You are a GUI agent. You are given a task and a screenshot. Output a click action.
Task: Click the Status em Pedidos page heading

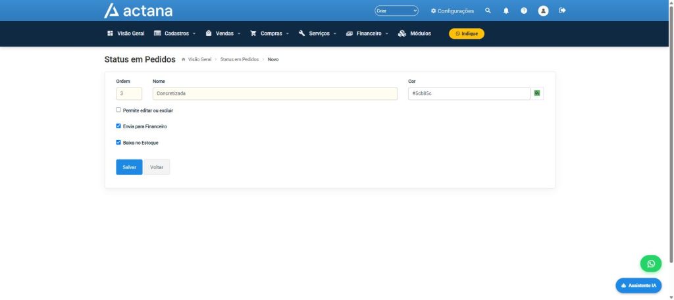140,59
